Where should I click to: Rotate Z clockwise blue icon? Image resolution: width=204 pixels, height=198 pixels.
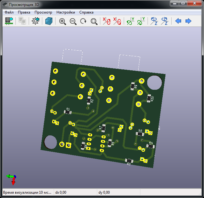(x=154, y=21)
